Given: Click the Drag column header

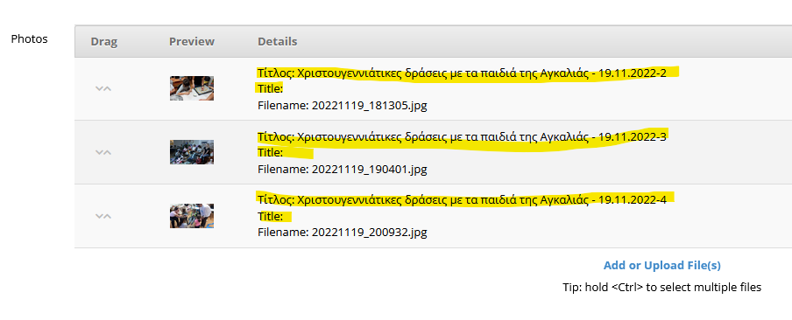Looking at the screenshot, I should coord(104,42).
